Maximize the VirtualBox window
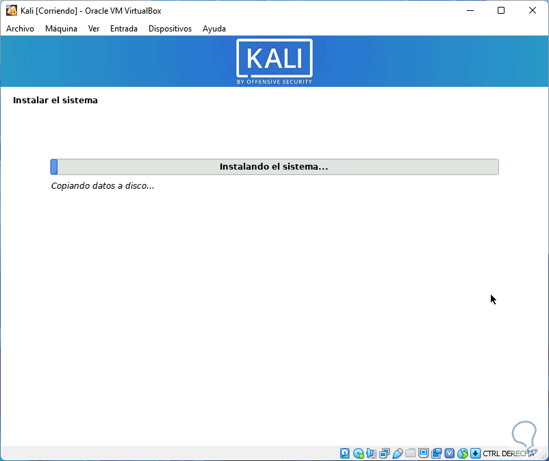The height and width of the screenshot is (461, 549). (501, 10)
